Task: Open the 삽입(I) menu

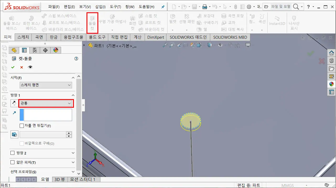Action: point(100,7)
